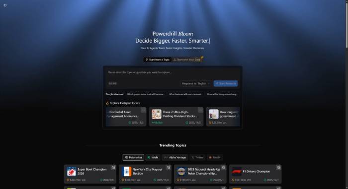Click the trophy volume icon on Super Bowl card
This screenshot has width=348, height=189.
68,180
